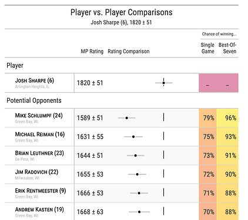Image resolution: width=248 pixels, height=220 pixels.
Task: Open Michael Reiman (16) player entry
Action: point(40,134)
